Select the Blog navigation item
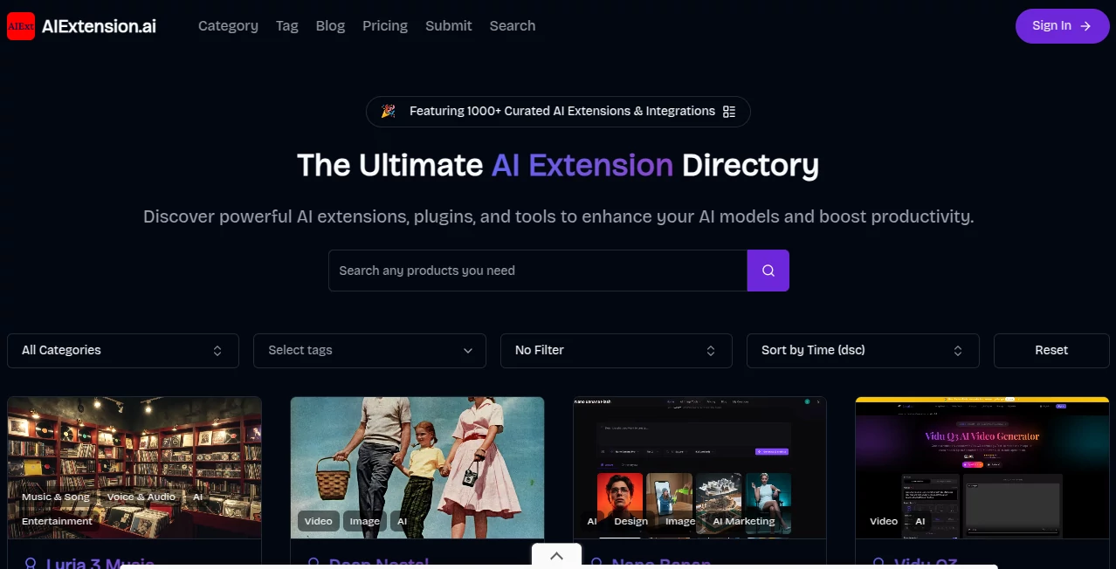The width and height of the screenshot is (1116, 569). [x=330, y=25]
